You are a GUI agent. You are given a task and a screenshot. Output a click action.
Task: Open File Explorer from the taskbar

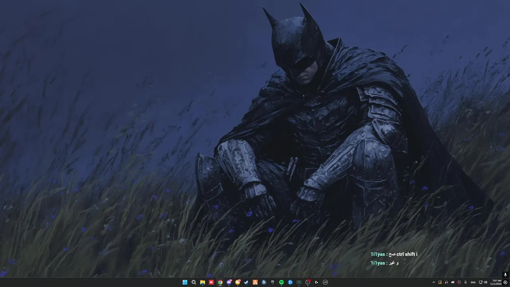click(202, 282)
